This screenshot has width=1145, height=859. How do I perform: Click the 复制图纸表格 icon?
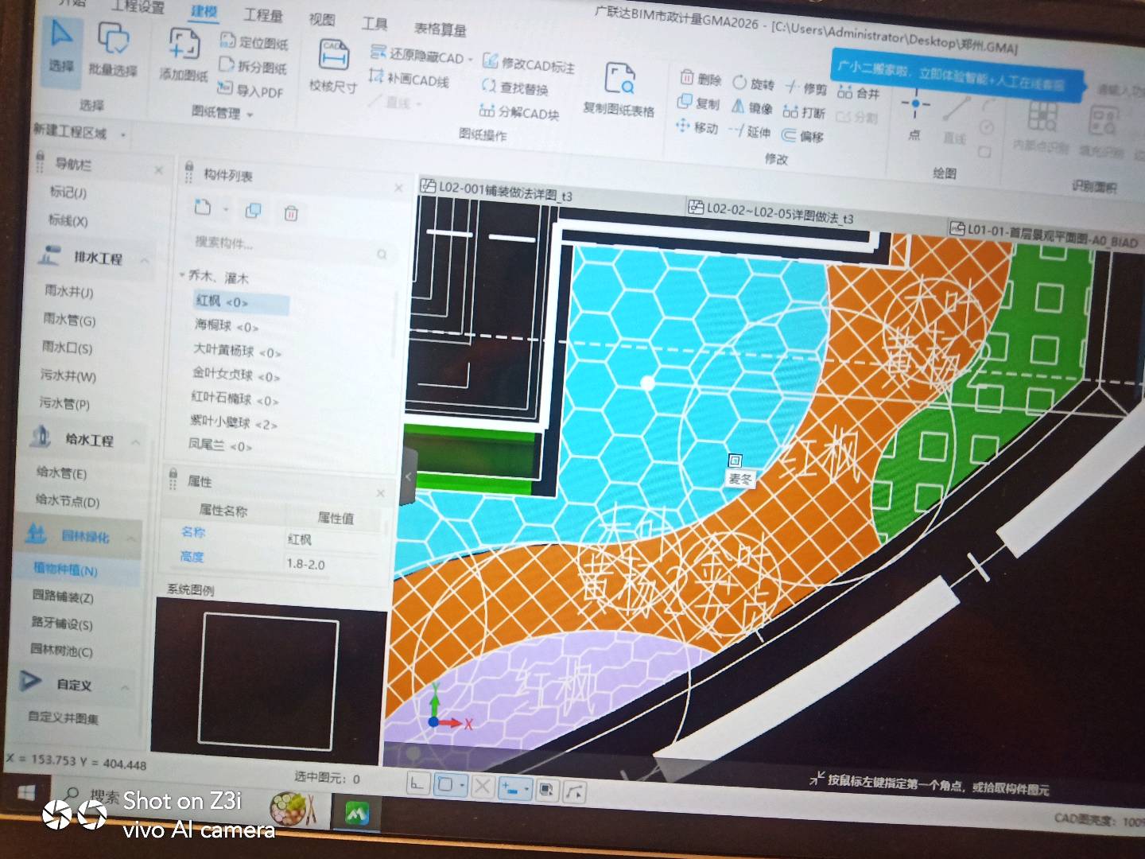619,88
